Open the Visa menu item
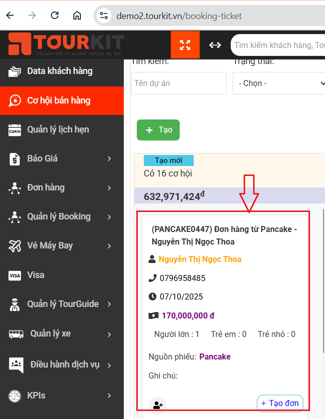This screenshot has width=325, height=419. (35, 275)
